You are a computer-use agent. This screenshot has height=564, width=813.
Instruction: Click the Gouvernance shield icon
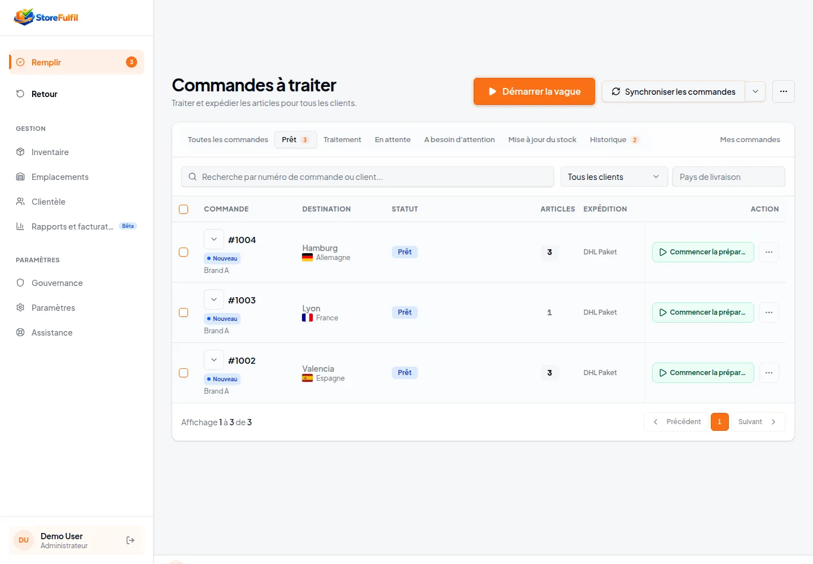(20, 283)
